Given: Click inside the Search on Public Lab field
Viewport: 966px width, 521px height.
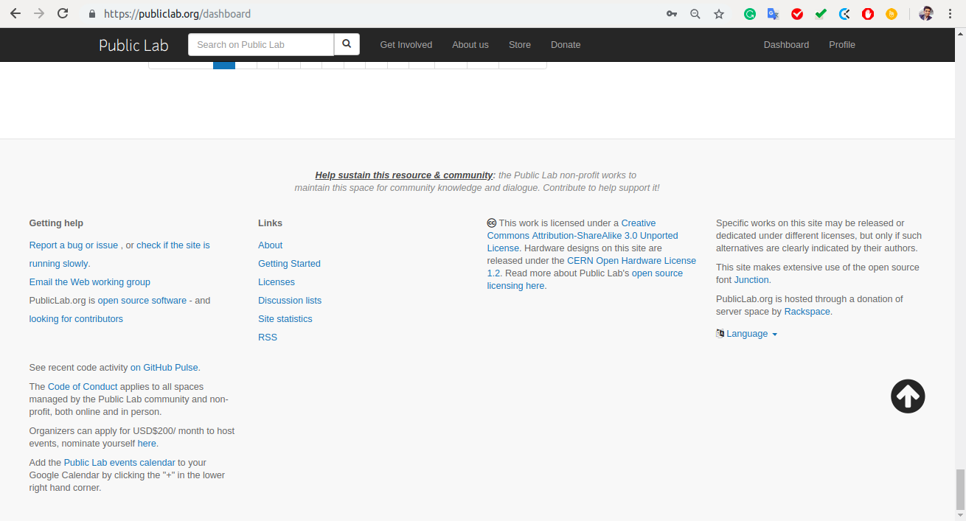Looking at the screenshot, I should pos(261,44).
